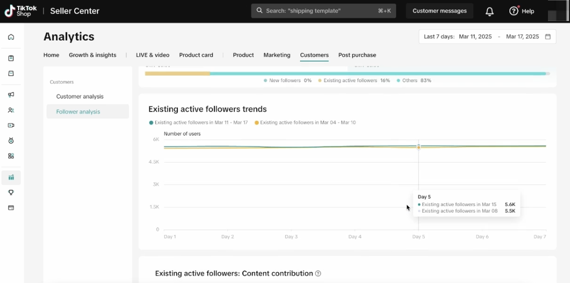The width and height of the screenshot is (570, 283).
Task: Open the megaphone Marketing icon
Action: 11,95
